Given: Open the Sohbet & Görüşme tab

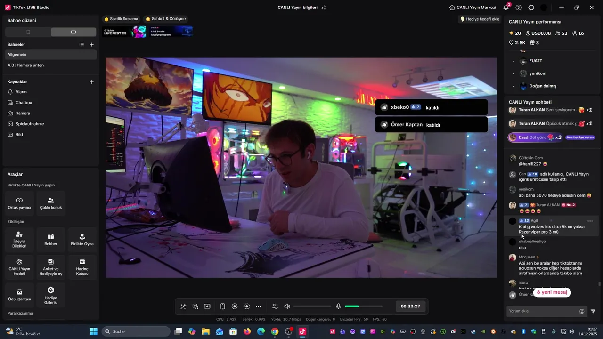Looking at the screenshot, I should [165, 19].
